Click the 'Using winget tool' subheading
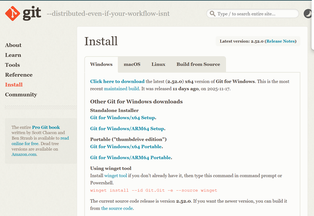This screenshot has height=216, width=314. coord(111,168)
